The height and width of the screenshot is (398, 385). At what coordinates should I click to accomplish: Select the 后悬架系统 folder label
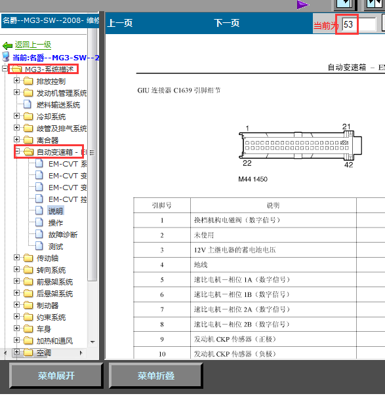point(54,294)
